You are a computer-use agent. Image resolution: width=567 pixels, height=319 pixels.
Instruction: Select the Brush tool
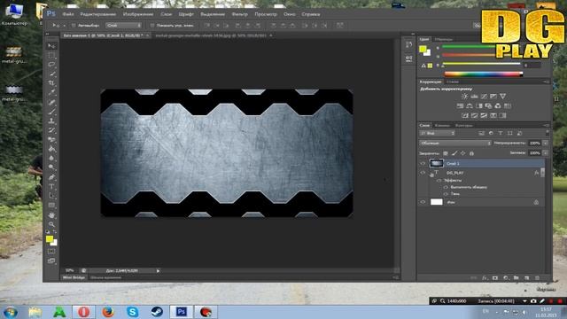(51, 112)
